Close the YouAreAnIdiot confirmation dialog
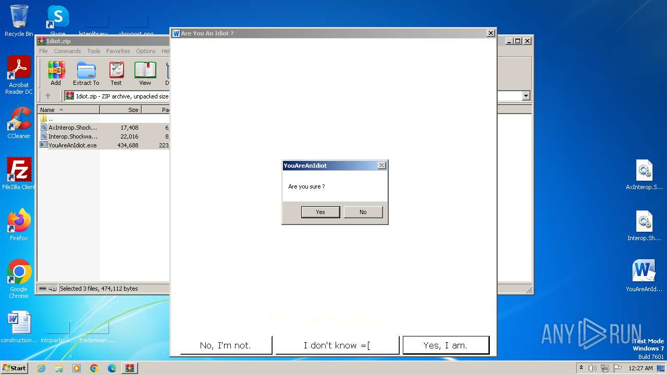 tap(381, 166)
